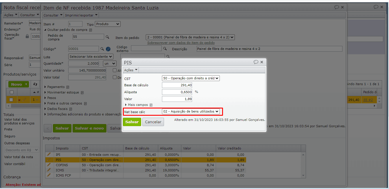The image size is (389, 189).
Task: Edit the PIS tax row pencil
Action: [x=49, y=160]
